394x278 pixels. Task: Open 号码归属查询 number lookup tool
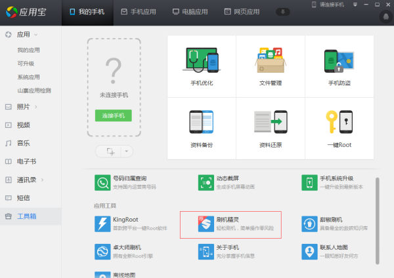point(104,182)
